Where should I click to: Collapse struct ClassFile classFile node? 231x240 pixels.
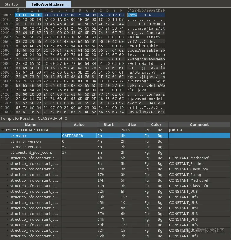click(2, 130)
